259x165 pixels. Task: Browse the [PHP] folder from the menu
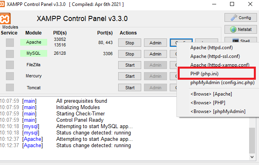click(x=208, y=103)
